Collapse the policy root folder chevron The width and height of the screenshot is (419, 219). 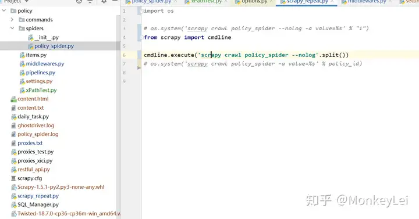pos(3,10)
